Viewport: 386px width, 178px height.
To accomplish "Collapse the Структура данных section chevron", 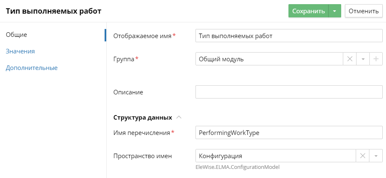I will pyautogui.click(x=179, y=117).
